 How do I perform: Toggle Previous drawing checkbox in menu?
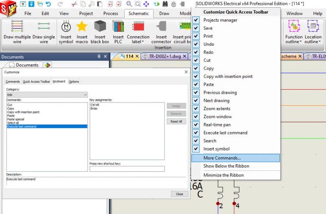tap(196, 93)
